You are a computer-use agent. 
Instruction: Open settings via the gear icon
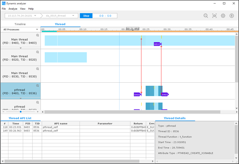pyautogui.click(x=223, y=16)
